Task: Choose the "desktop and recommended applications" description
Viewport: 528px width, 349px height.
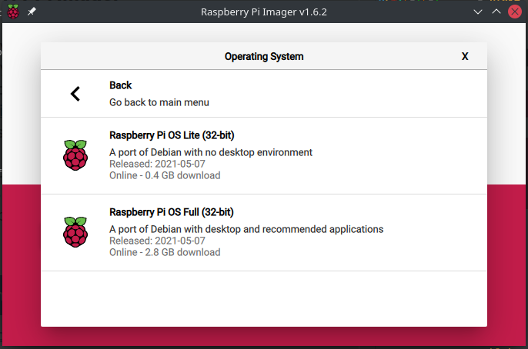Action: [x=246, y=229]
